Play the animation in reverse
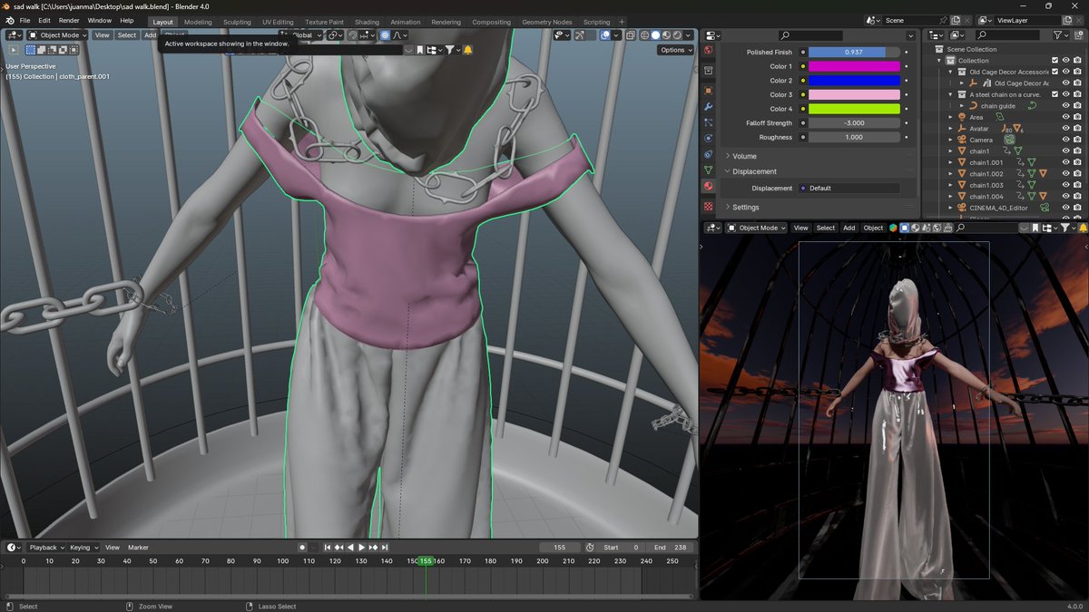Viewport: 1089px width, 612px height. point(350,548)
